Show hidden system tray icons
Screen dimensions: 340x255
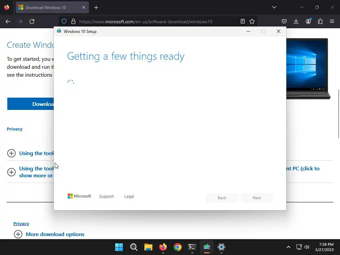(x=289, y=247)
